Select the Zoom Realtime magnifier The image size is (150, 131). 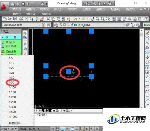coord(97,19)
